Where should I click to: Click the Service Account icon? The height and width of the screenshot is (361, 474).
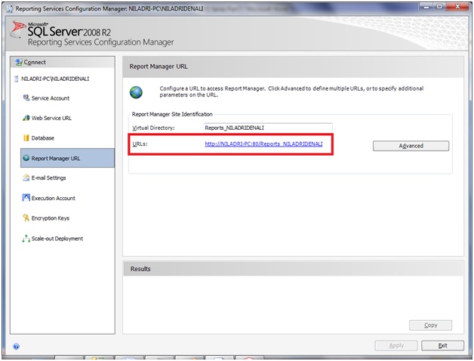[26, 97]
